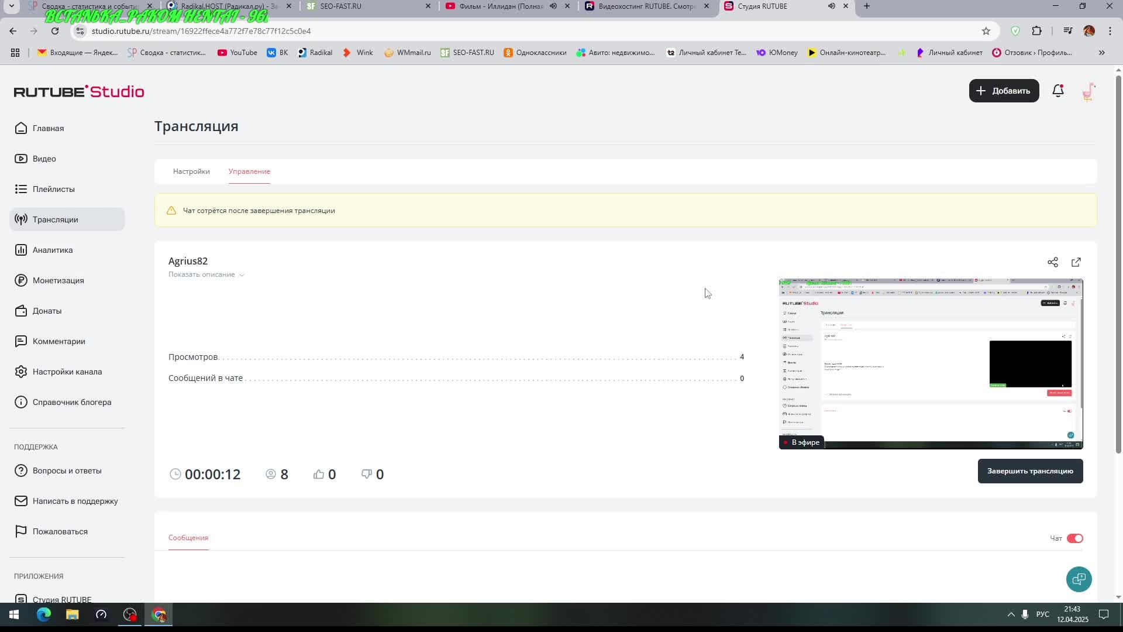1123x632 pixels.
Task: Open Донаты sidebar item
Action: tap(47, 311)
